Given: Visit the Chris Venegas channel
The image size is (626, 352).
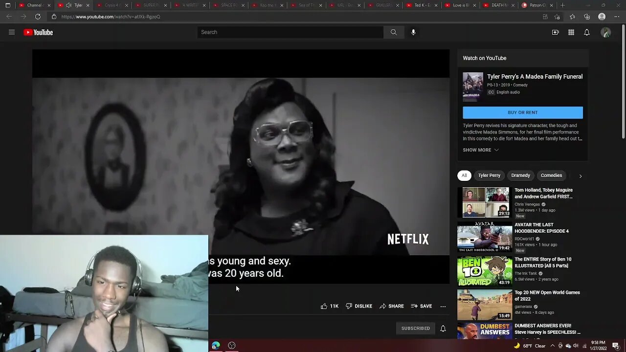Looking at the screenshot, I should pyautogui.click(x=527, y=204).
